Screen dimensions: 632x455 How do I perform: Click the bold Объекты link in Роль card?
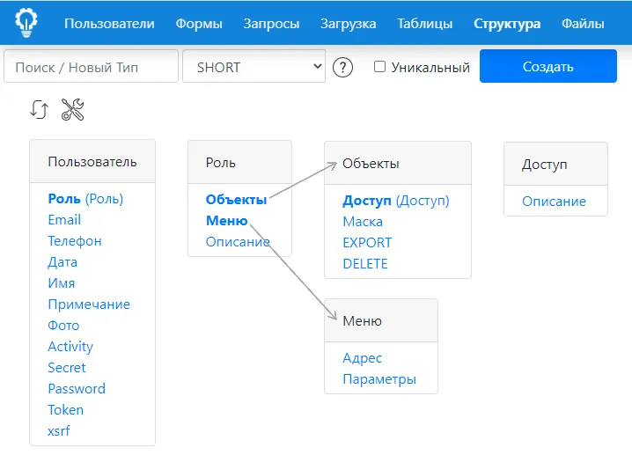[x=236, y=200]
